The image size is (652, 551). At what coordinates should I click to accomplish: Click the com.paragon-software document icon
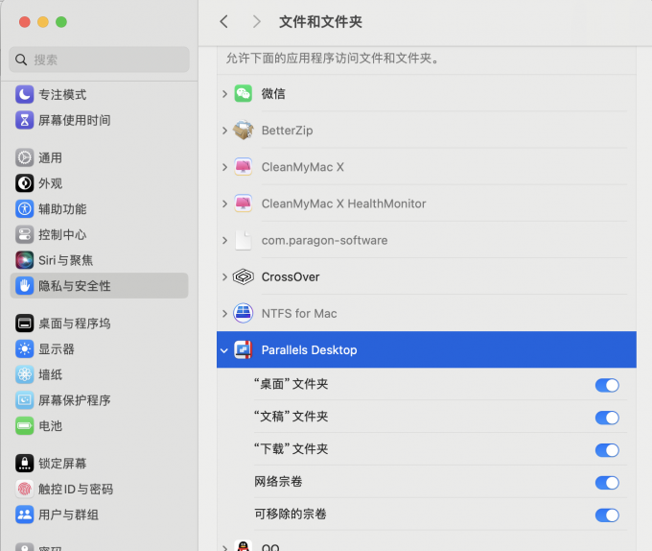244,240
